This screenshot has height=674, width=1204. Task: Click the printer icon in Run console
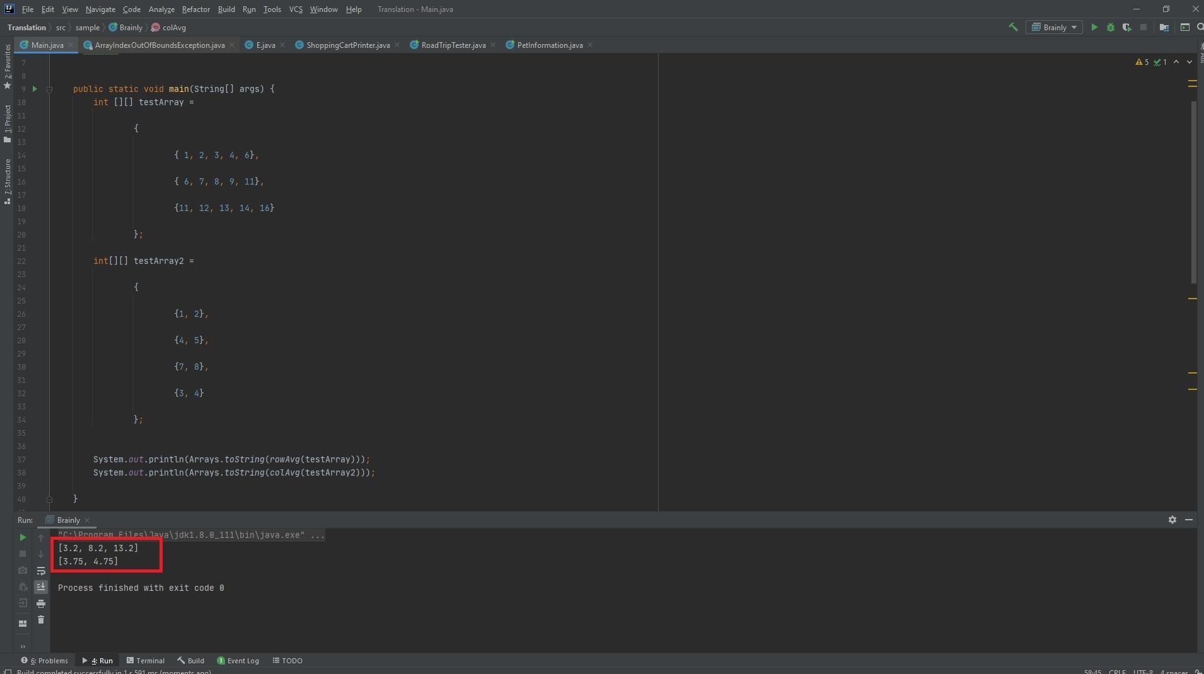pyautogui.click(x=41, y=603)
